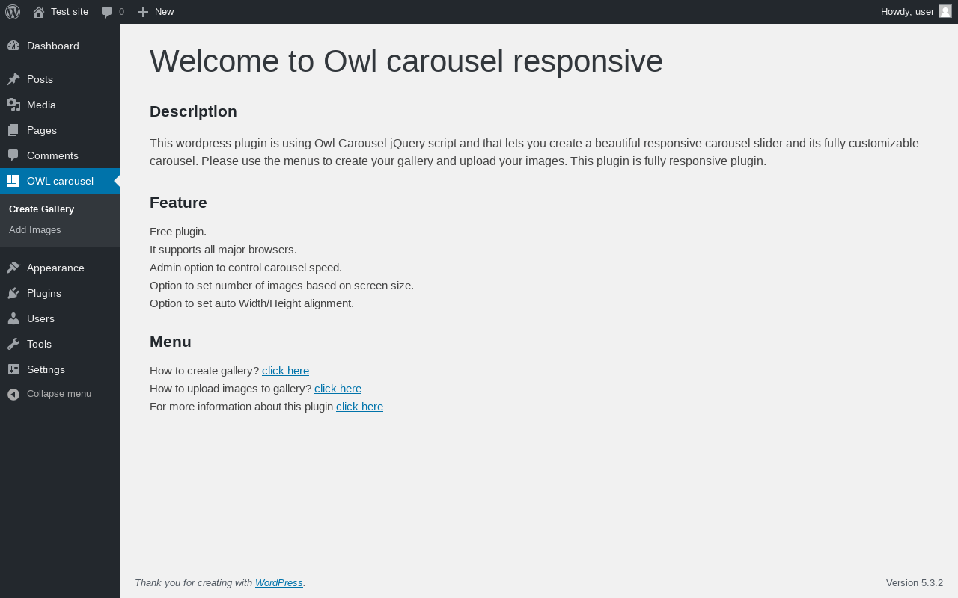
Task: Click the Menu heading
Action: (x=171, y=342)
